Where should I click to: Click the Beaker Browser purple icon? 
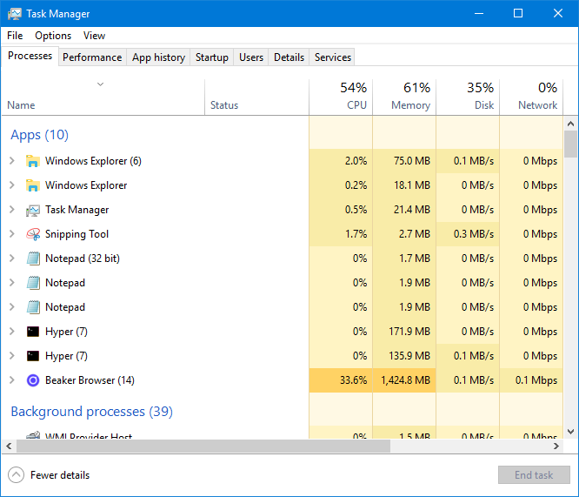pos(33,380)
